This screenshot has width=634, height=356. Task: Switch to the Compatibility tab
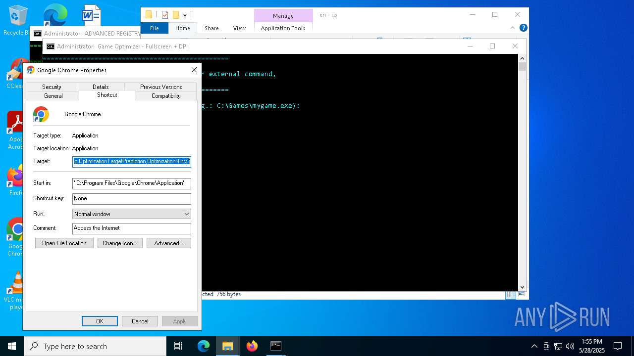[x=166, y=96]
